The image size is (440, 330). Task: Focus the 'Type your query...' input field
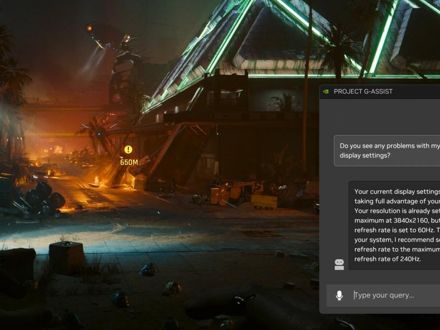coord(383,295)
